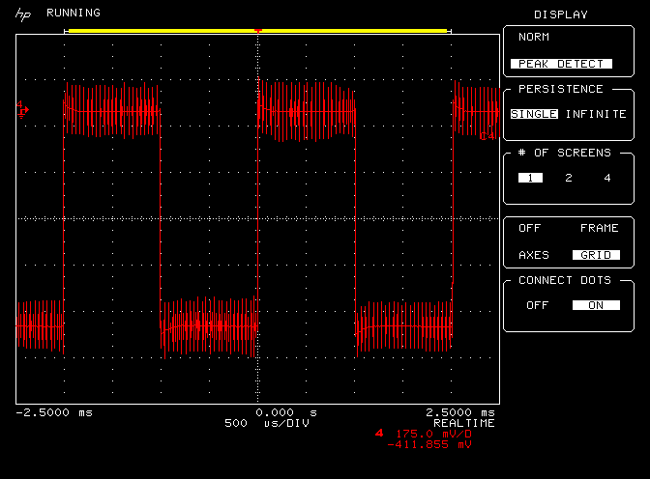
Task: Click the HP logo in the corner
Action: pos(21,14)
